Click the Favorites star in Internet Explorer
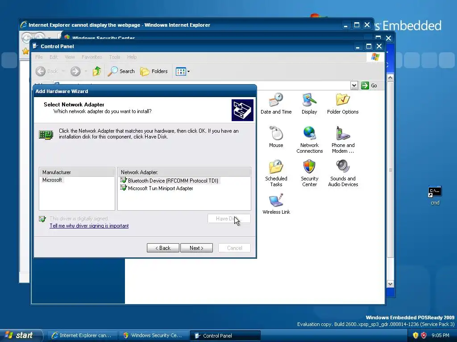Image resolution: width=457 pixels, height=342 pixels. tap(25, 51)
